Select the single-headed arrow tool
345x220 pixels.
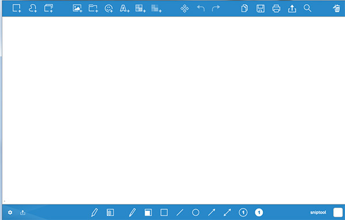coord(212,213)
